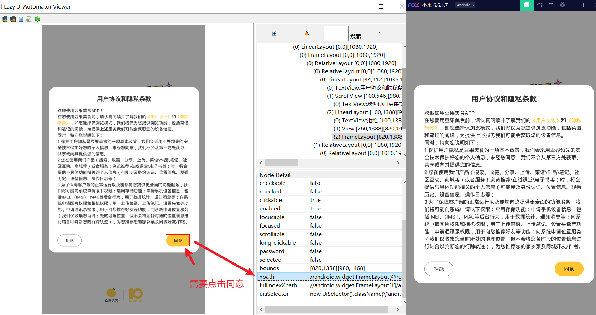Click the long-clickable property row label
This screenshot has width=596, height=315.
coord(278,242)
